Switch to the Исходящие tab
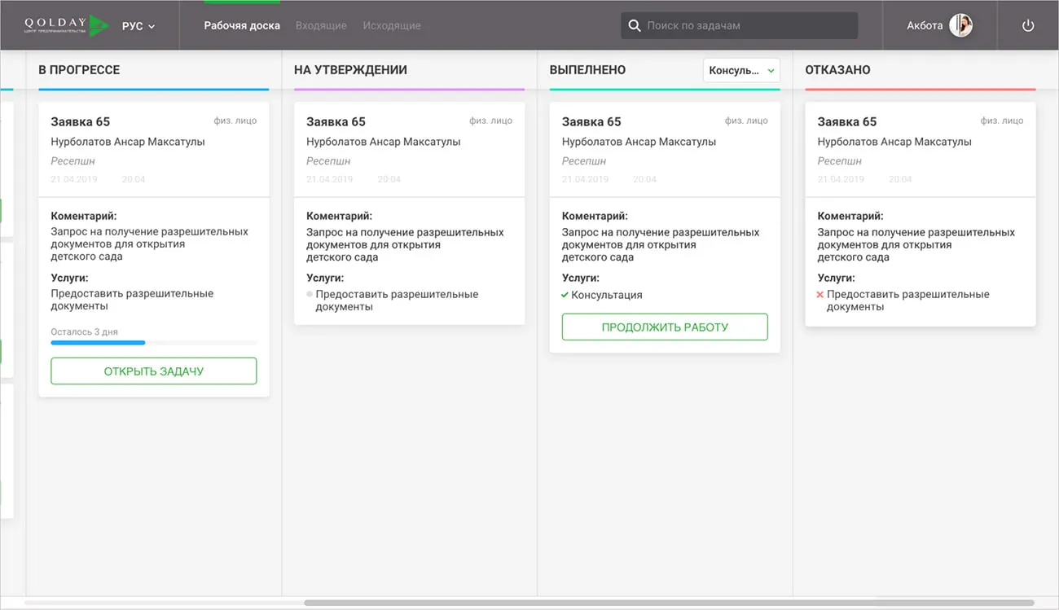 pyautogui.click(x=392, y=25)
